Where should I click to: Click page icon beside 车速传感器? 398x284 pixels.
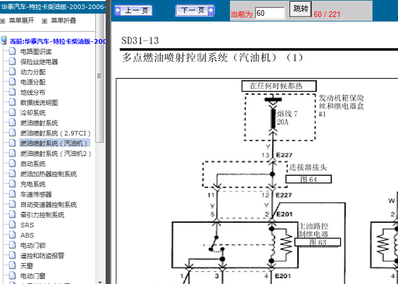coord(12,193)
